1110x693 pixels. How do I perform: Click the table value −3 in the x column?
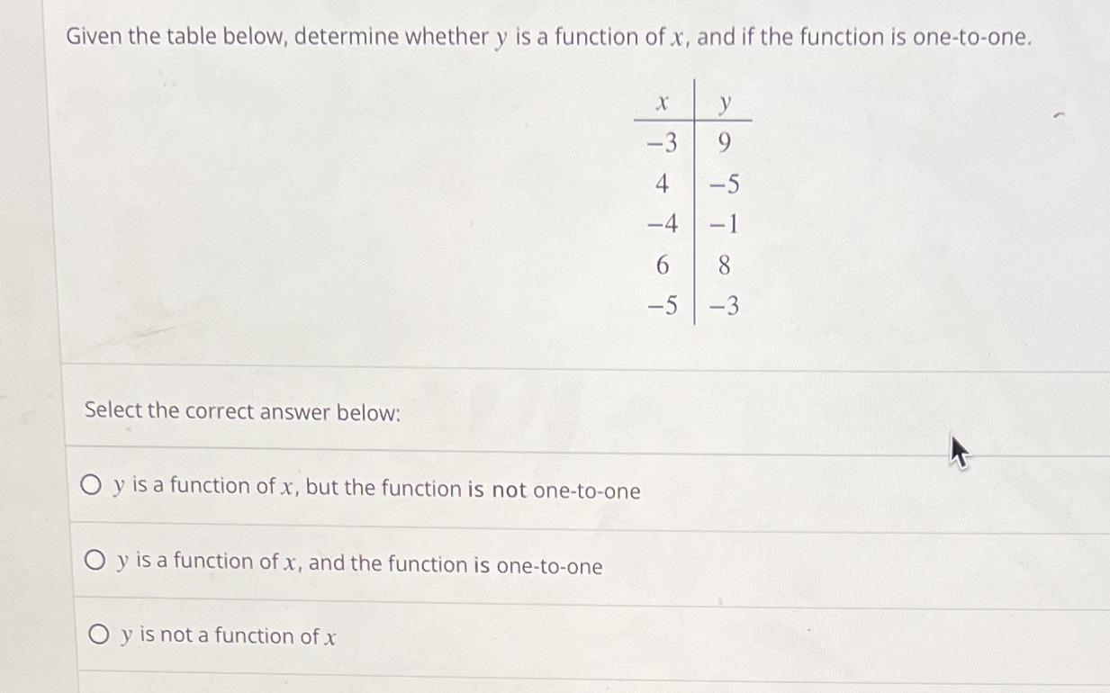tap(662, 143)
